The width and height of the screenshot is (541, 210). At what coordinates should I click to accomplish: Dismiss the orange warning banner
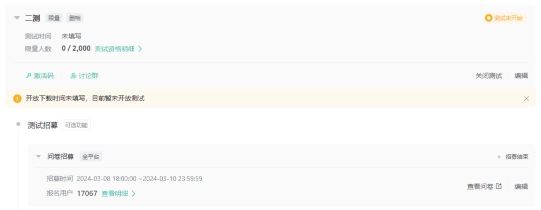coord(526,99)
